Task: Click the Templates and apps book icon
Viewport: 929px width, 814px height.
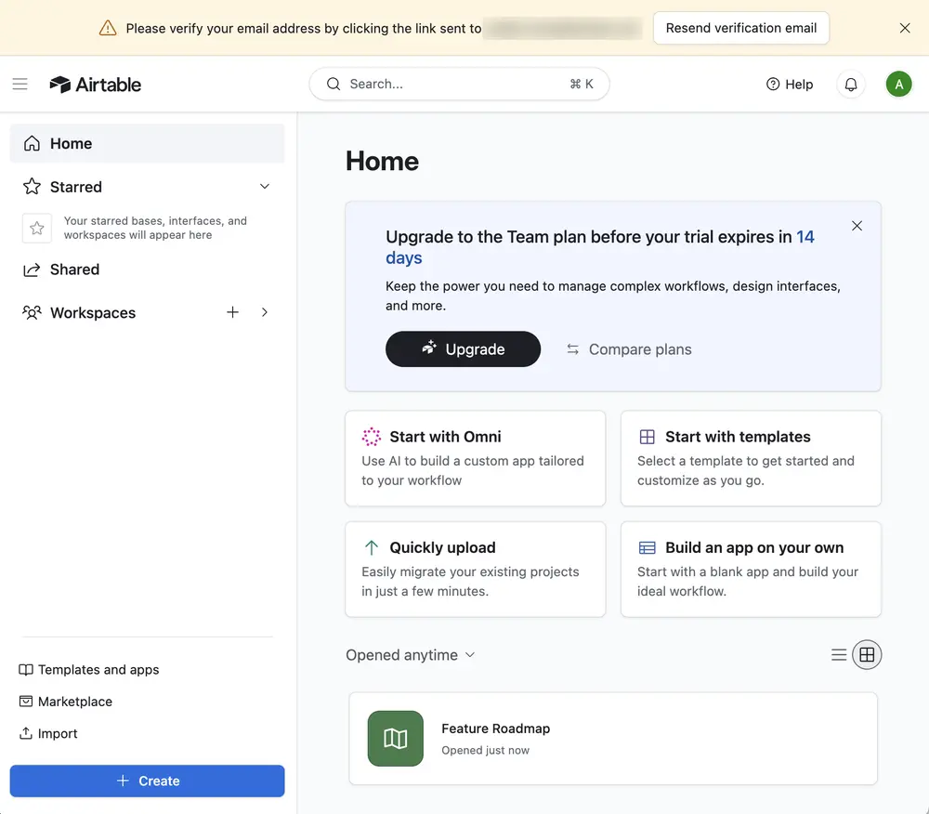Action: click(25, 669)
